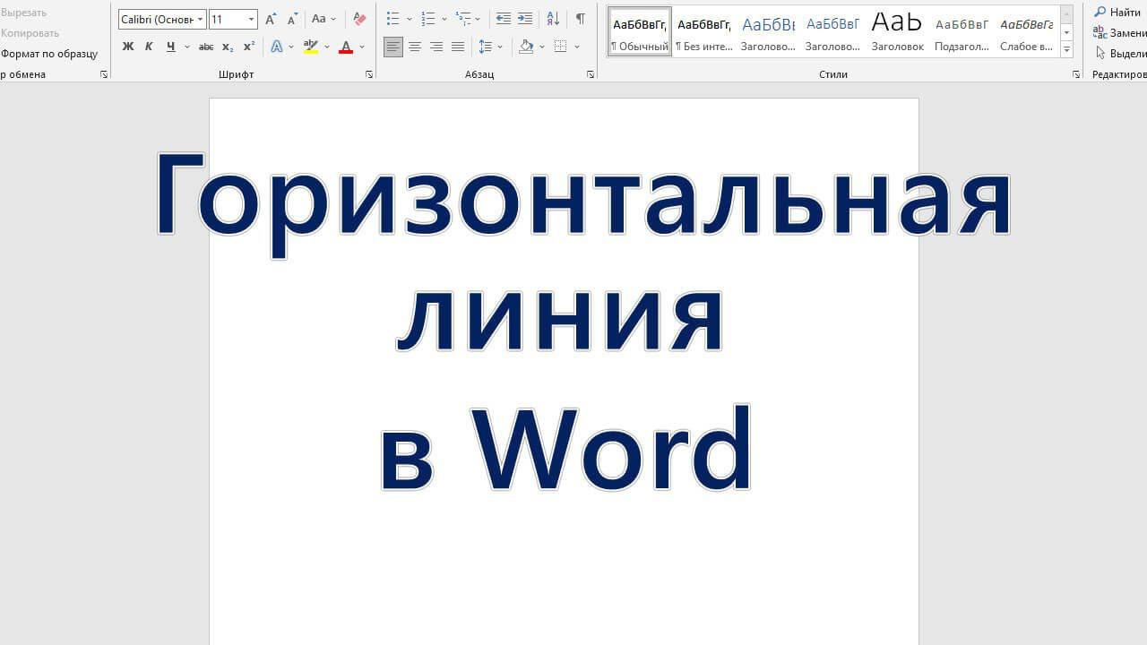Open the Стили pane launcher
The image size is (1147, 645).
point(1076,75)
